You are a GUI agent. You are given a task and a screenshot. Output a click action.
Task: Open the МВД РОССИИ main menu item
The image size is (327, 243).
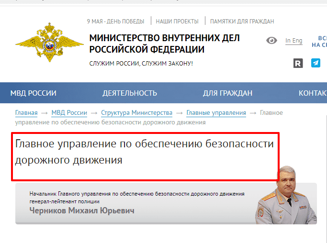pos(34,93)
